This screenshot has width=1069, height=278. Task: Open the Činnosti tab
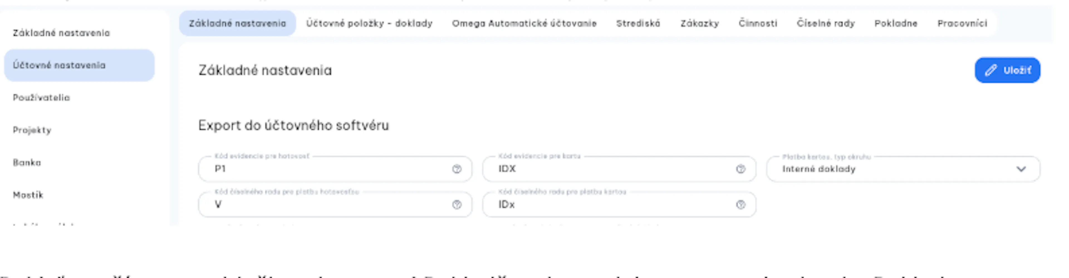758,23
